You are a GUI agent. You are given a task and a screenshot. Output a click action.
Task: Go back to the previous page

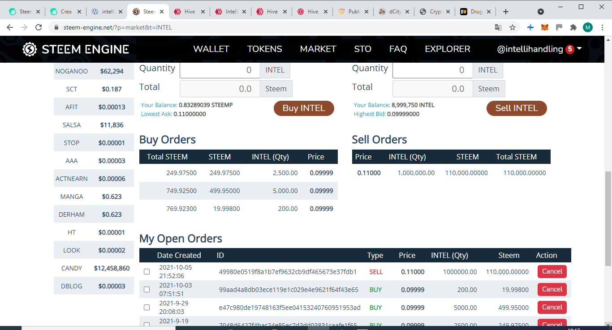tap(10, 27)
